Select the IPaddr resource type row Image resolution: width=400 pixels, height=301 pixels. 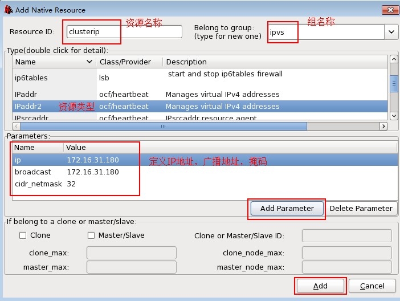click(x=200, y=94)
